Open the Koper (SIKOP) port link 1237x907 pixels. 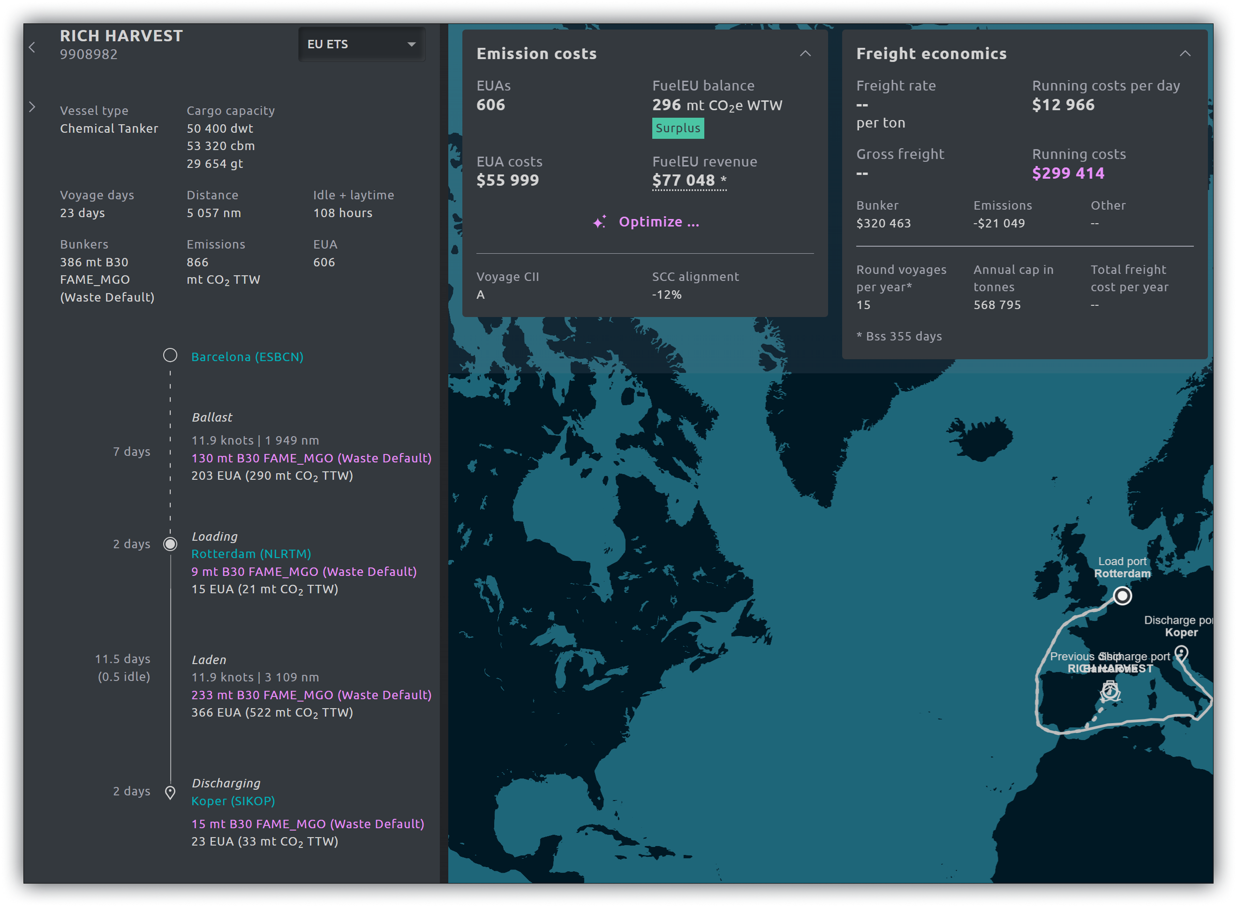tap(233, 801)
